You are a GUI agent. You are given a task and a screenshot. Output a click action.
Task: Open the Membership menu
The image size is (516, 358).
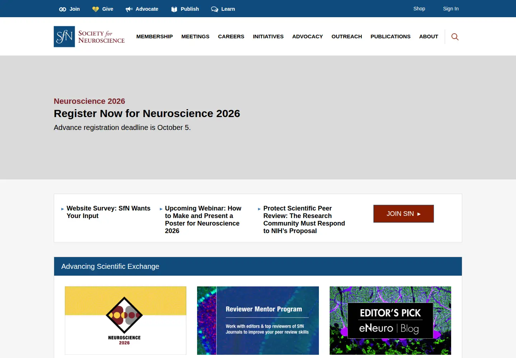tap(154, 37)
